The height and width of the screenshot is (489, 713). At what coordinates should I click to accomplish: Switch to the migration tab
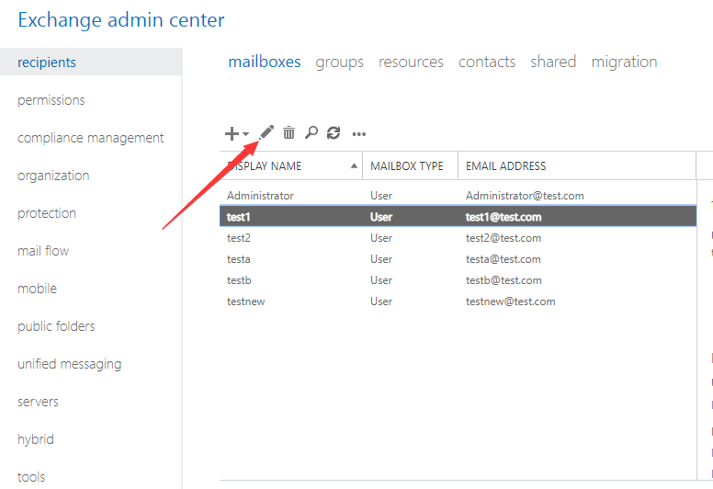click(x=624, y=63)
